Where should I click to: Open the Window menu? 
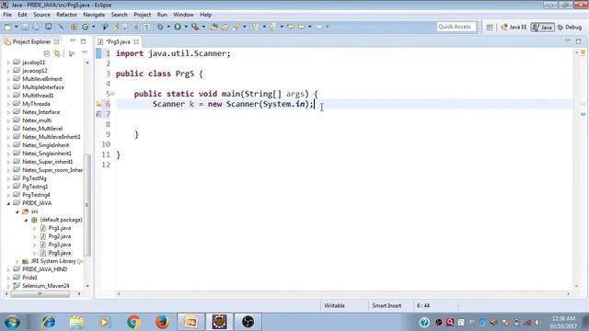[183, 15]
